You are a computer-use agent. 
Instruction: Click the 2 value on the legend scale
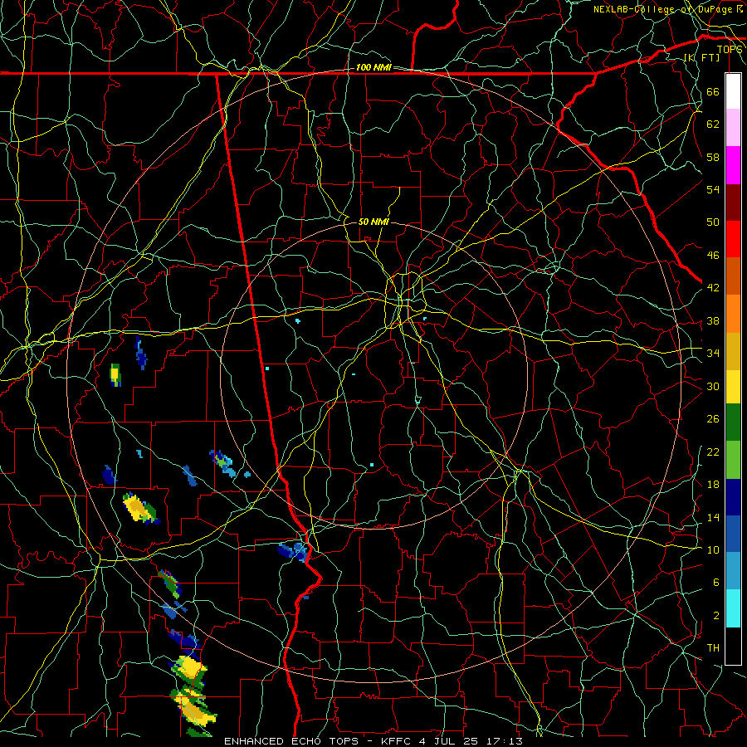(716, 615)
